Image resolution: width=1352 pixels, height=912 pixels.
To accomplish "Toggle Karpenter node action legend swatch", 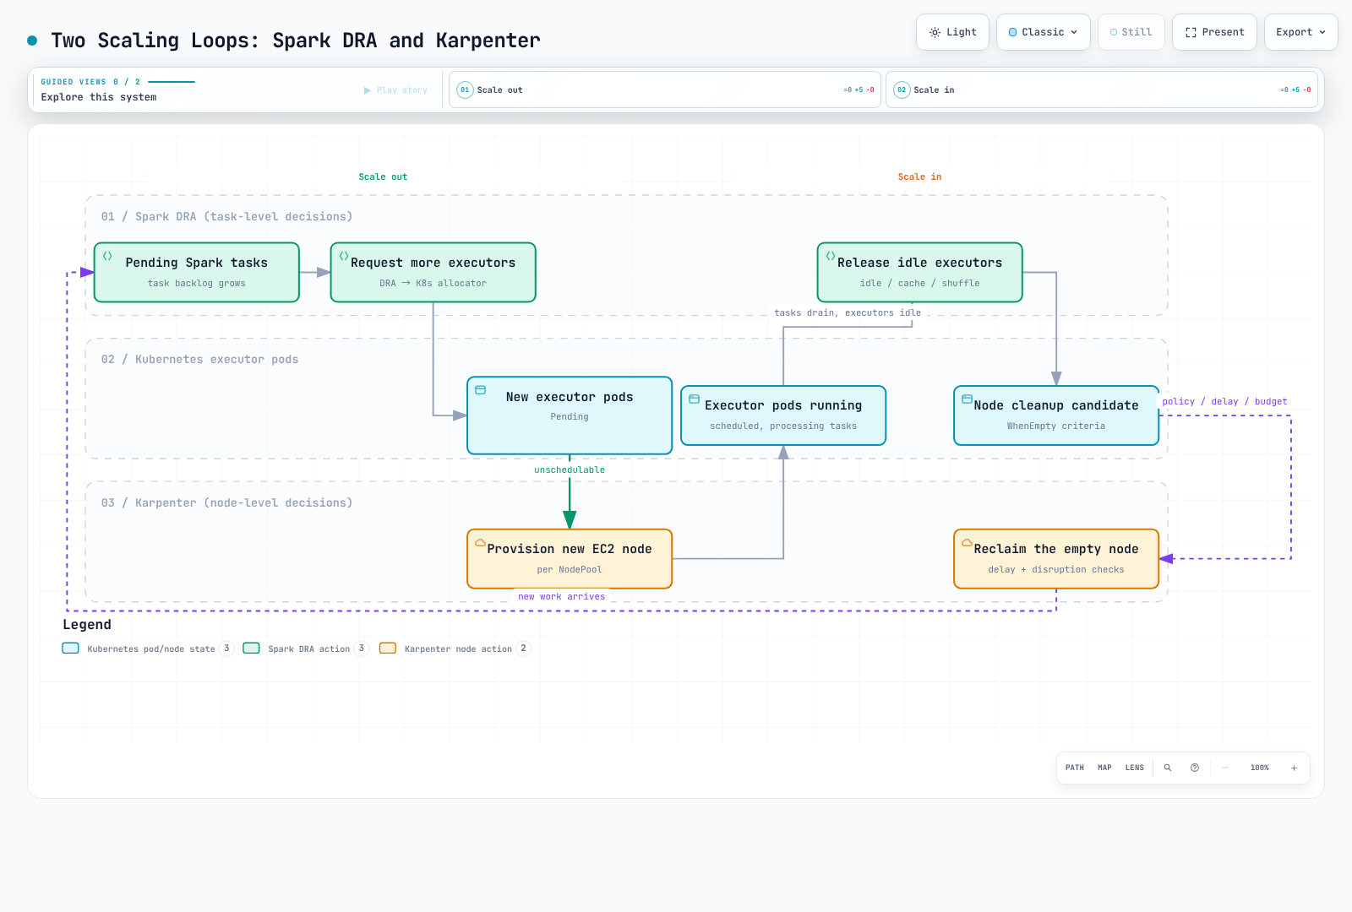I will tap(388, 649).
